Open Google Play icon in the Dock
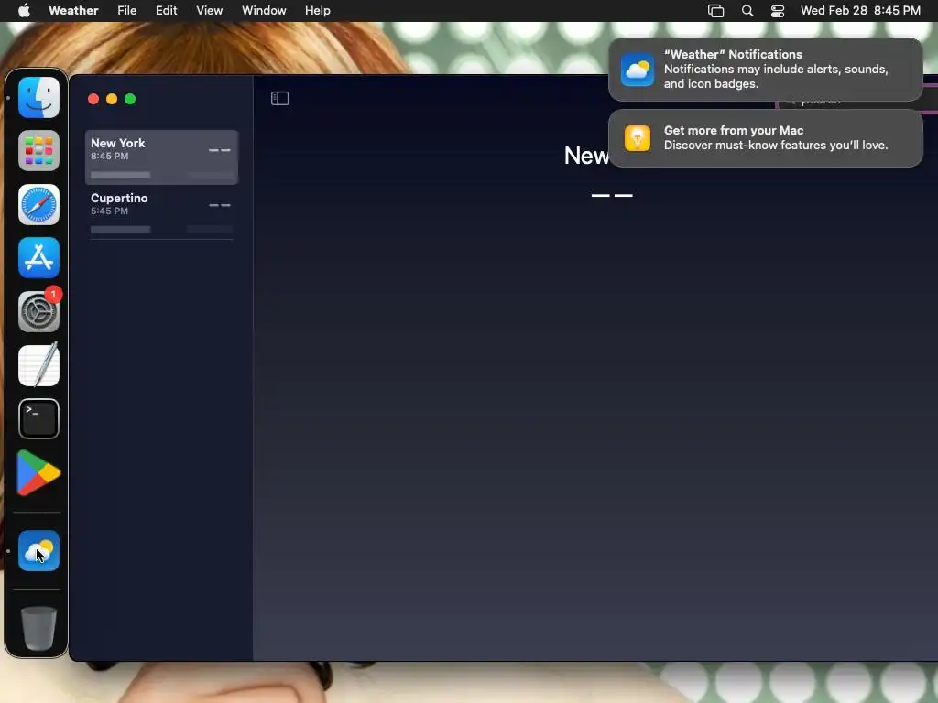Viewport: 938px width, 703px height. pos(38,473)
